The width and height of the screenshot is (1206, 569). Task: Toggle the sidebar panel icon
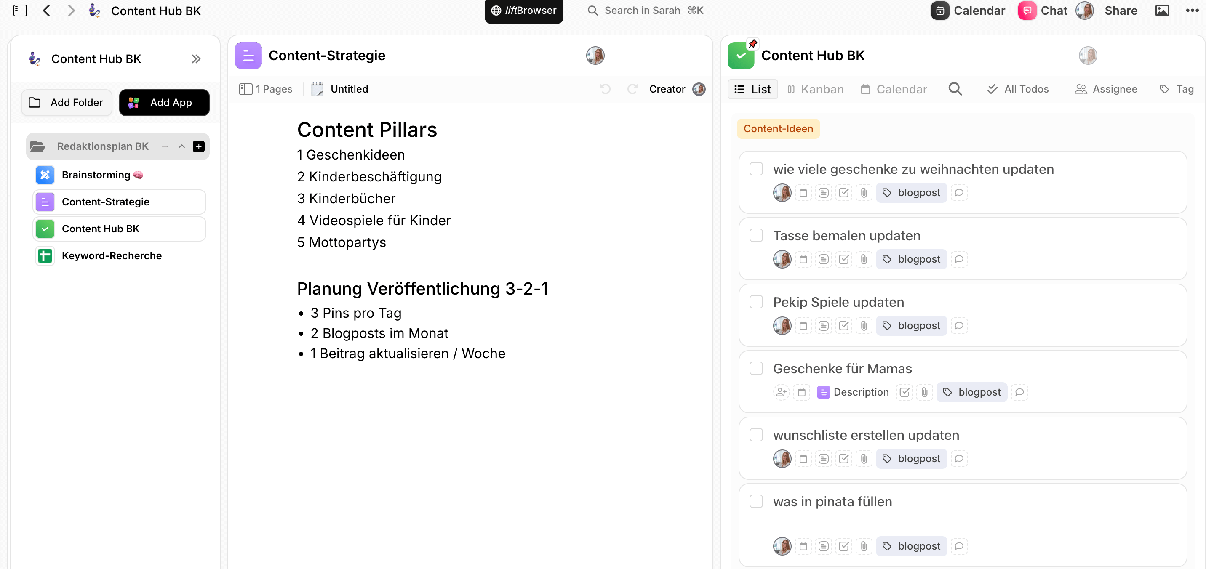(20, 10)
